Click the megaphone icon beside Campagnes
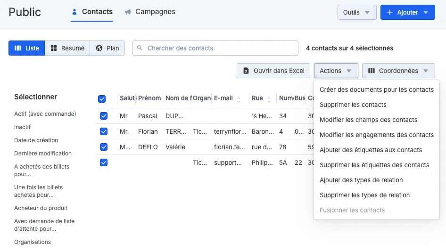The image size is (446, 251). click(x=128, y=12)
